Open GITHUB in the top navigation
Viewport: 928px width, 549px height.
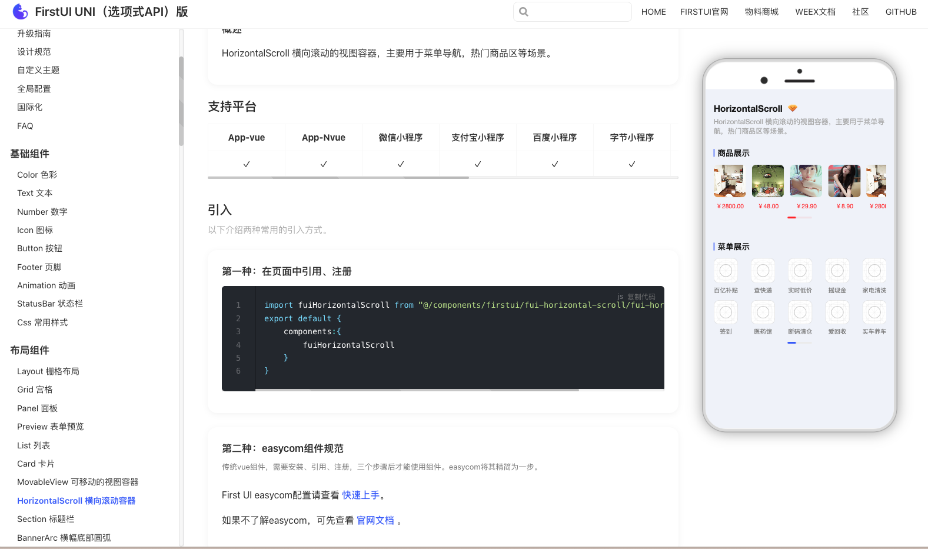[x=901, y=12]
